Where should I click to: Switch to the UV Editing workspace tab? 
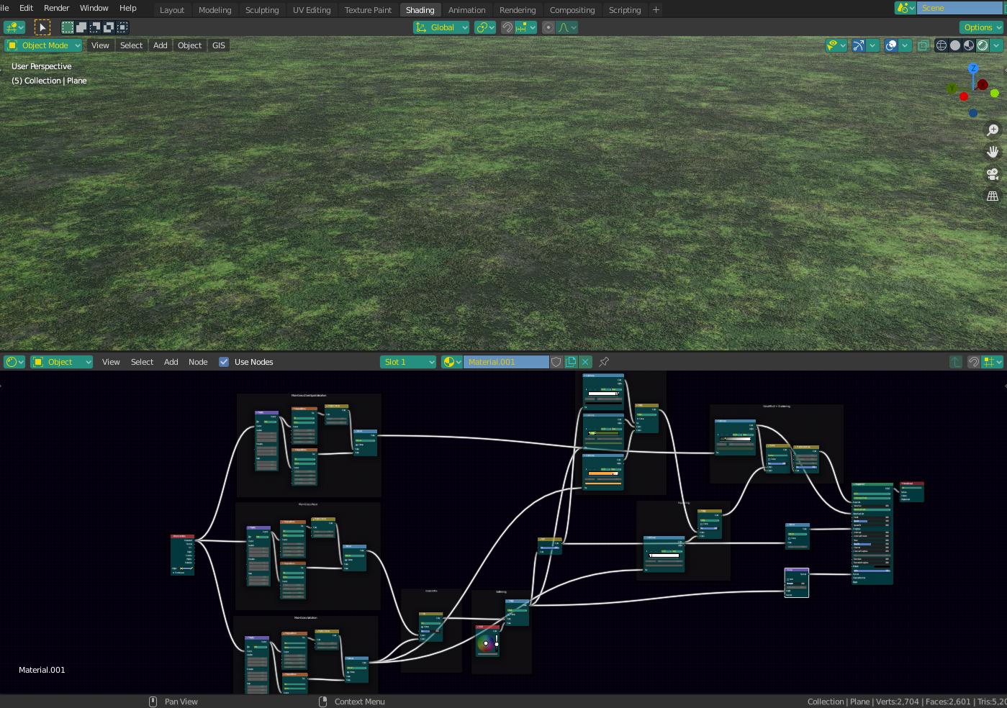pyautogui.click(x=312, y=9)
